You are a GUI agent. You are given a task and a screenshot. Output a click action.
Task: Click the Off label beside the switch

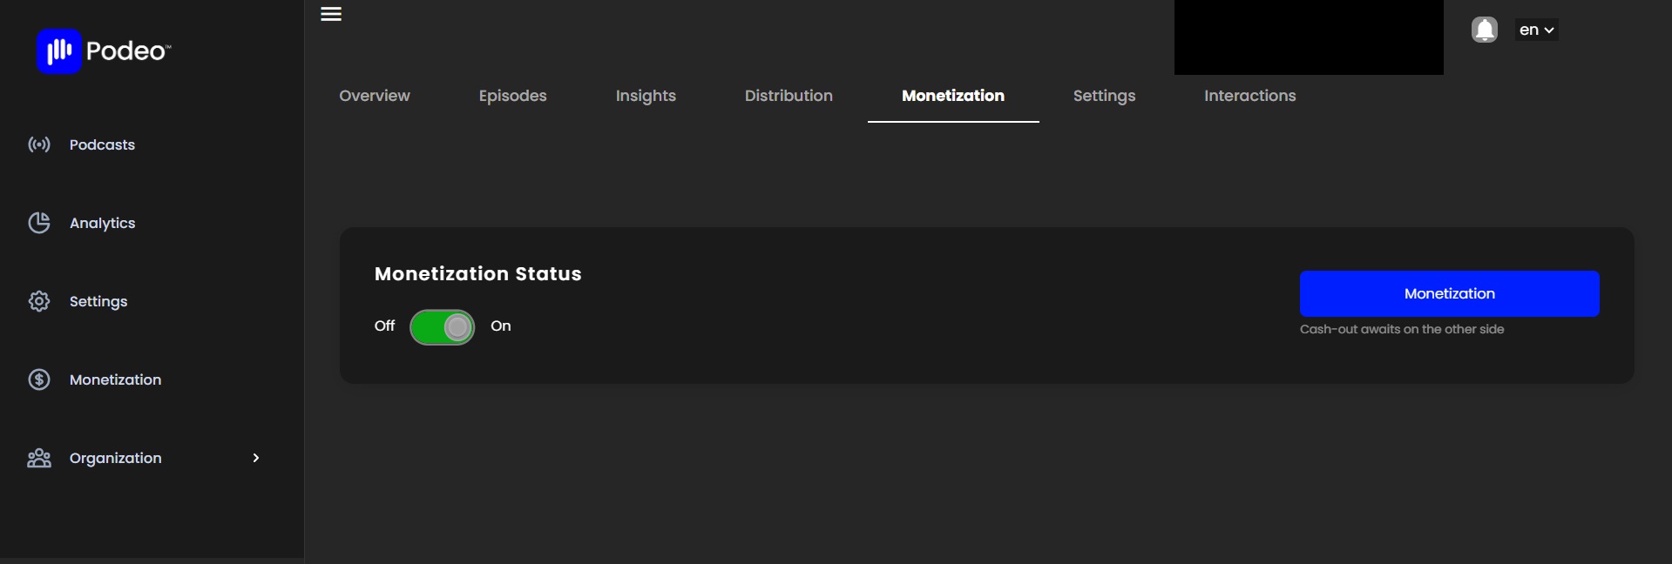(x=384, y=326)
